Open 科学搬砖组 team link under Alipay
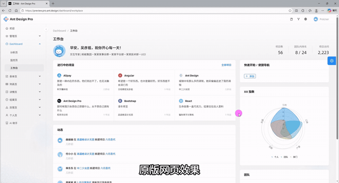Viewport: 339px width, 183px height. 62,89
